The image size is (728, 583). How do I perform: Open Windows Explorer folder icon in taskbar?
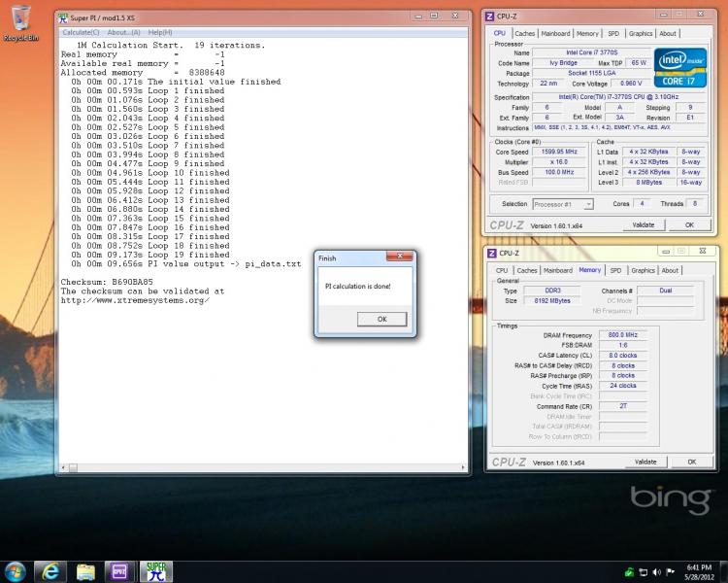(85, 572)
